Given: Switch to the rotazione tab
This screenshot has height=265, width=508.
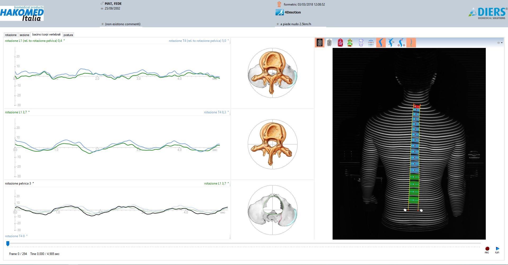Looking at the screenshot, I should pyautogui.click(x=11, y=35).
